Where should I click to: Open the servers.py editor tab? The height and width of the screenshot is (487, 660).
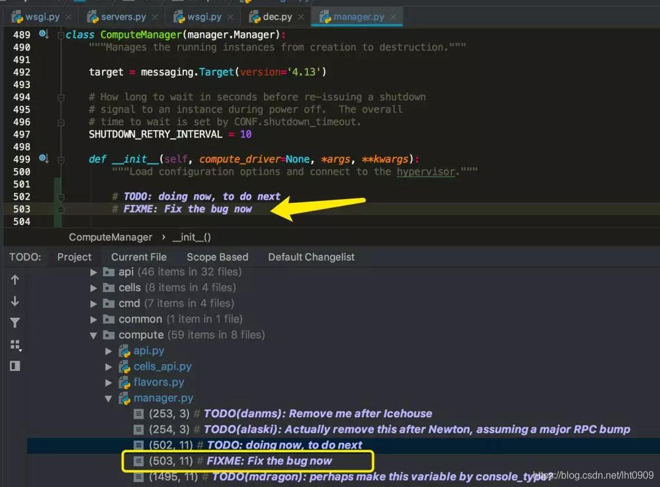122,17
